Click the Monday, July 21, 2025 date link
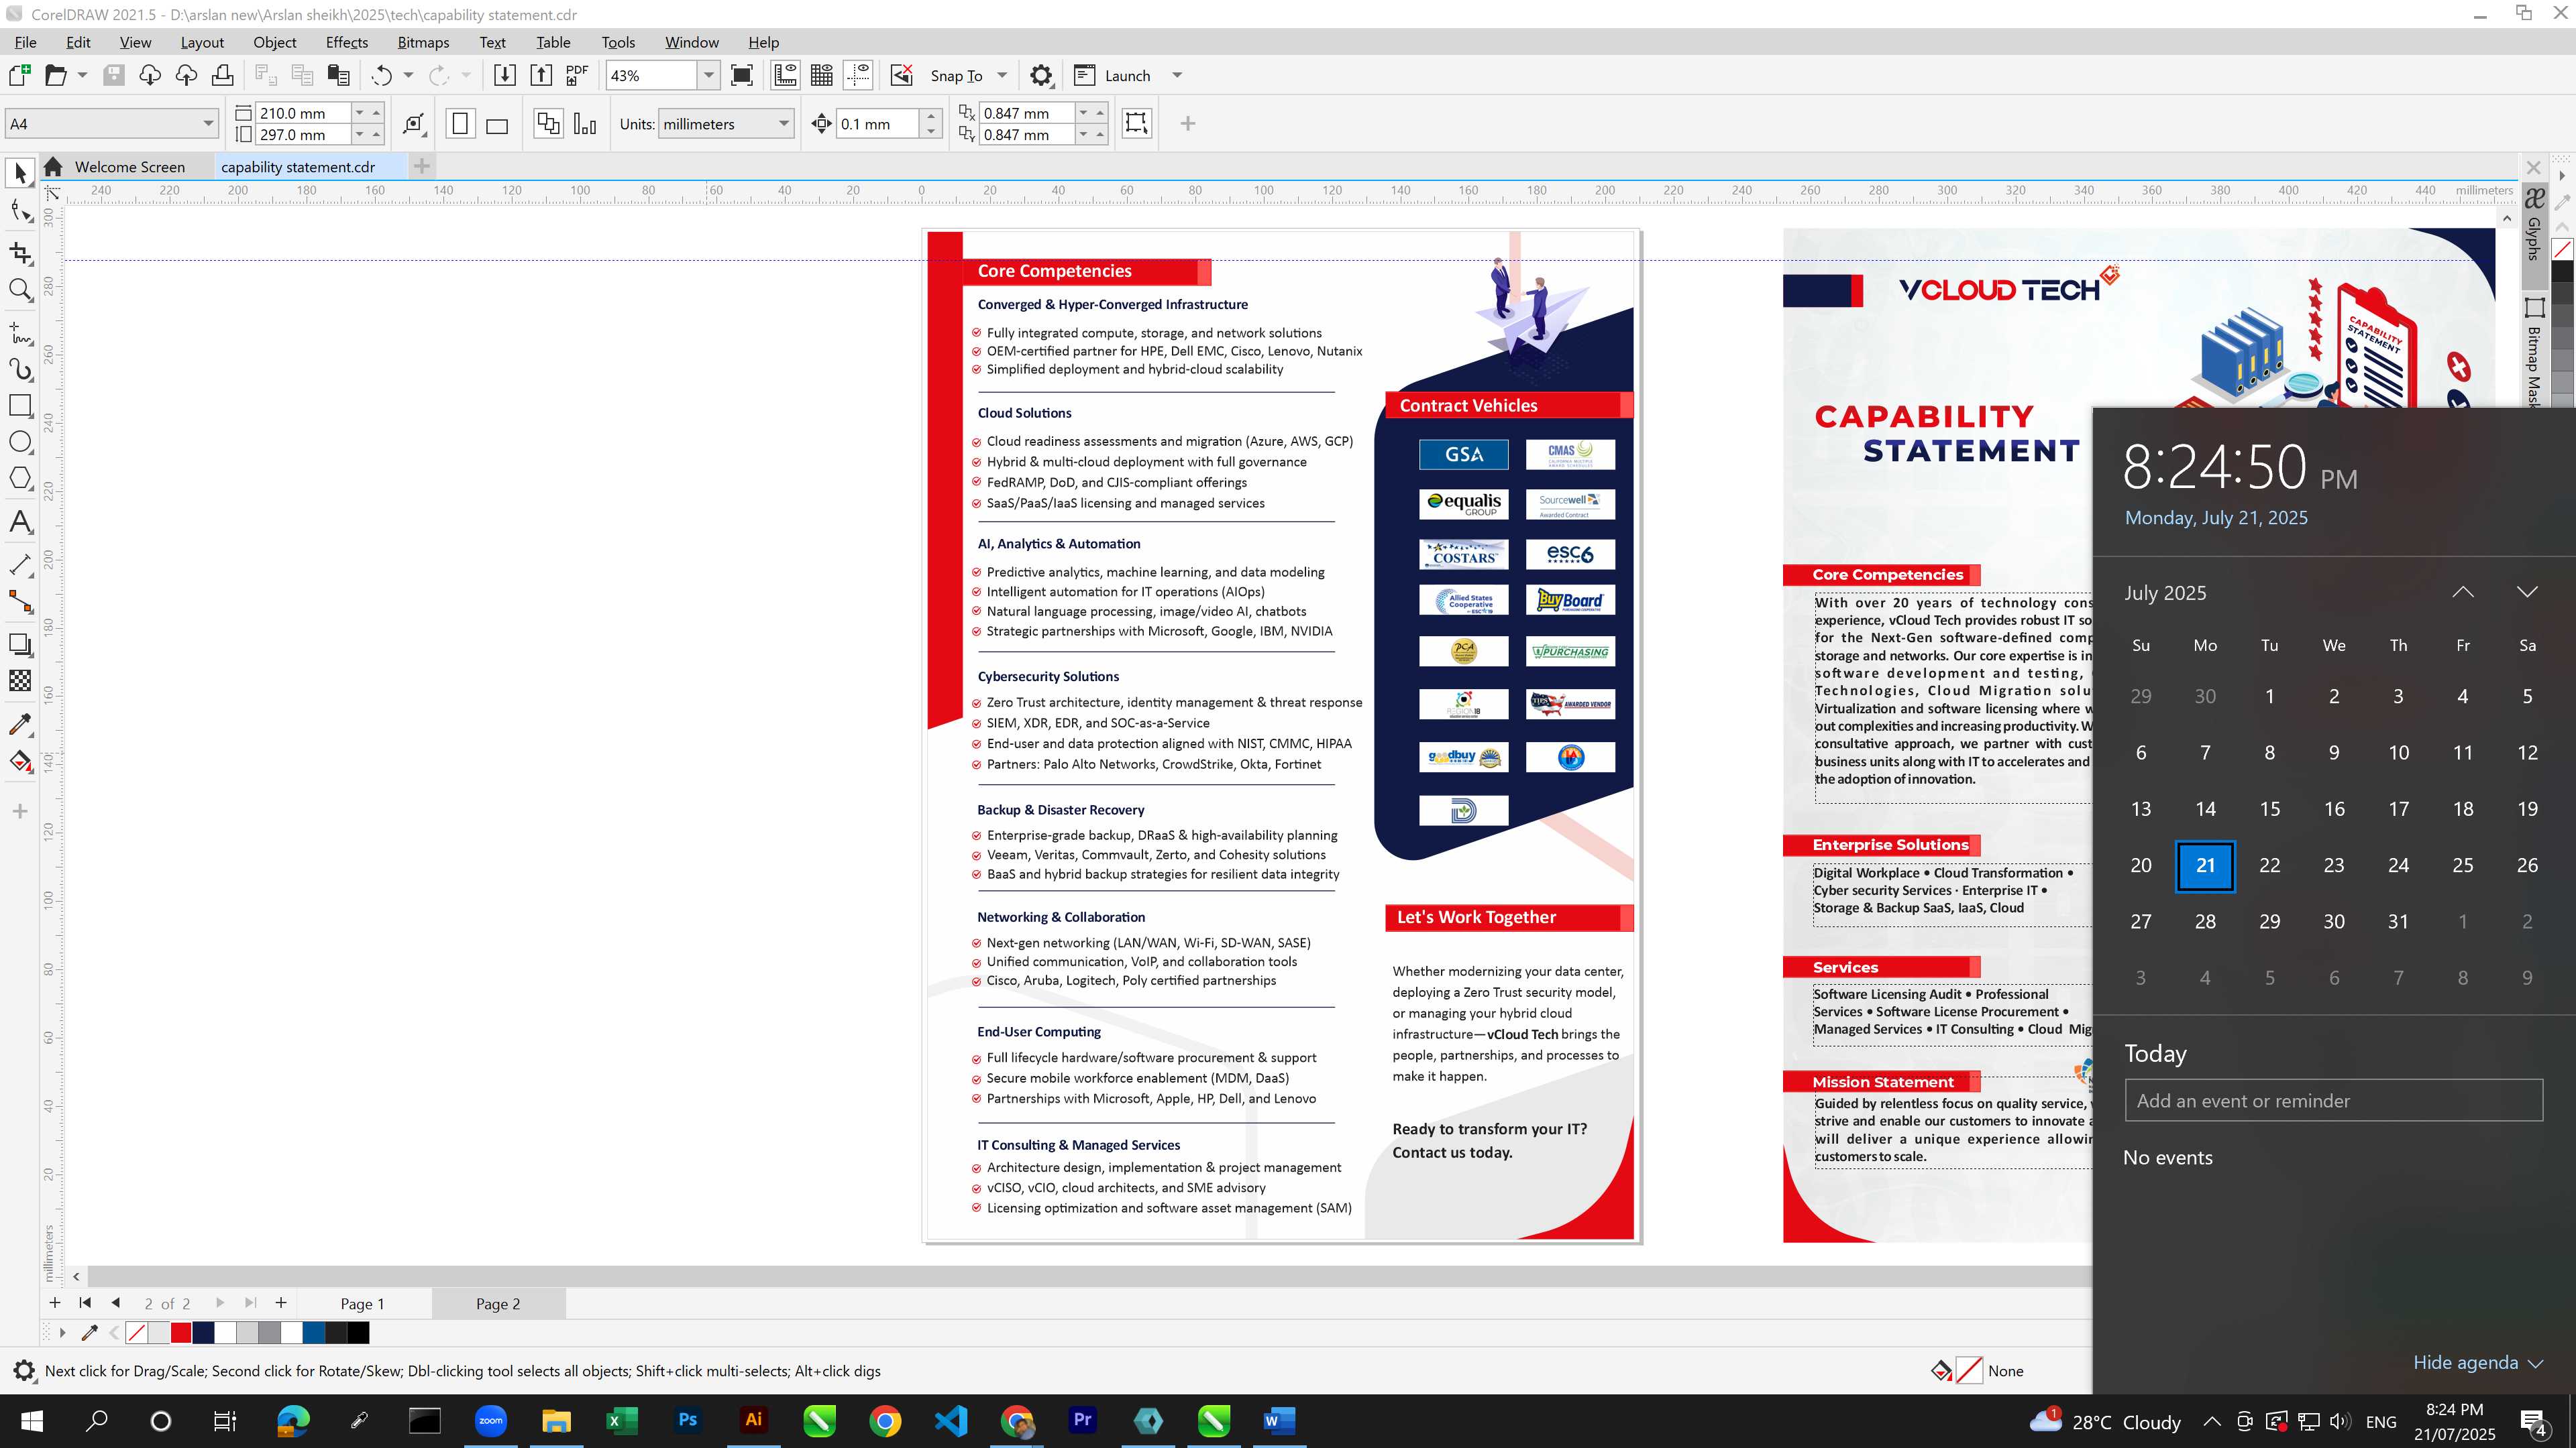This screenshot has width=2576, height=1448. (x=2216, y=518)
